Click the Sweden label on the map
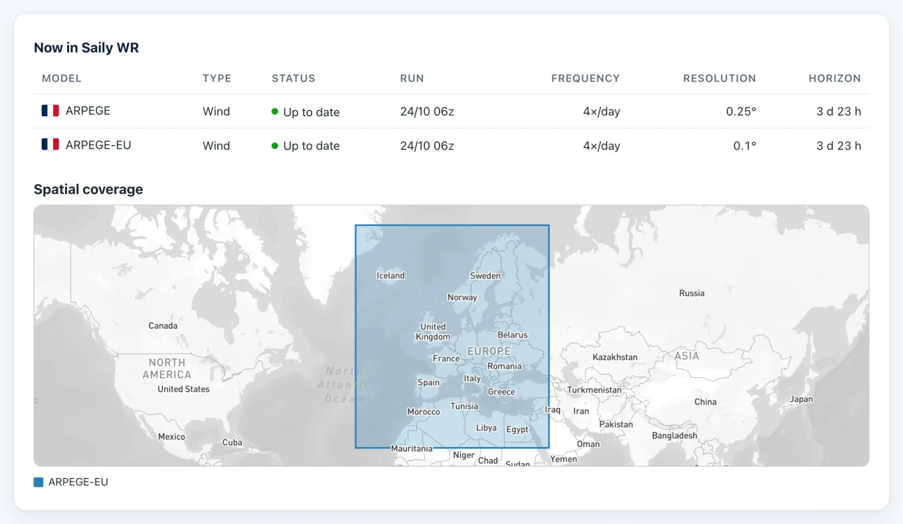 click(x=485, y=276)
